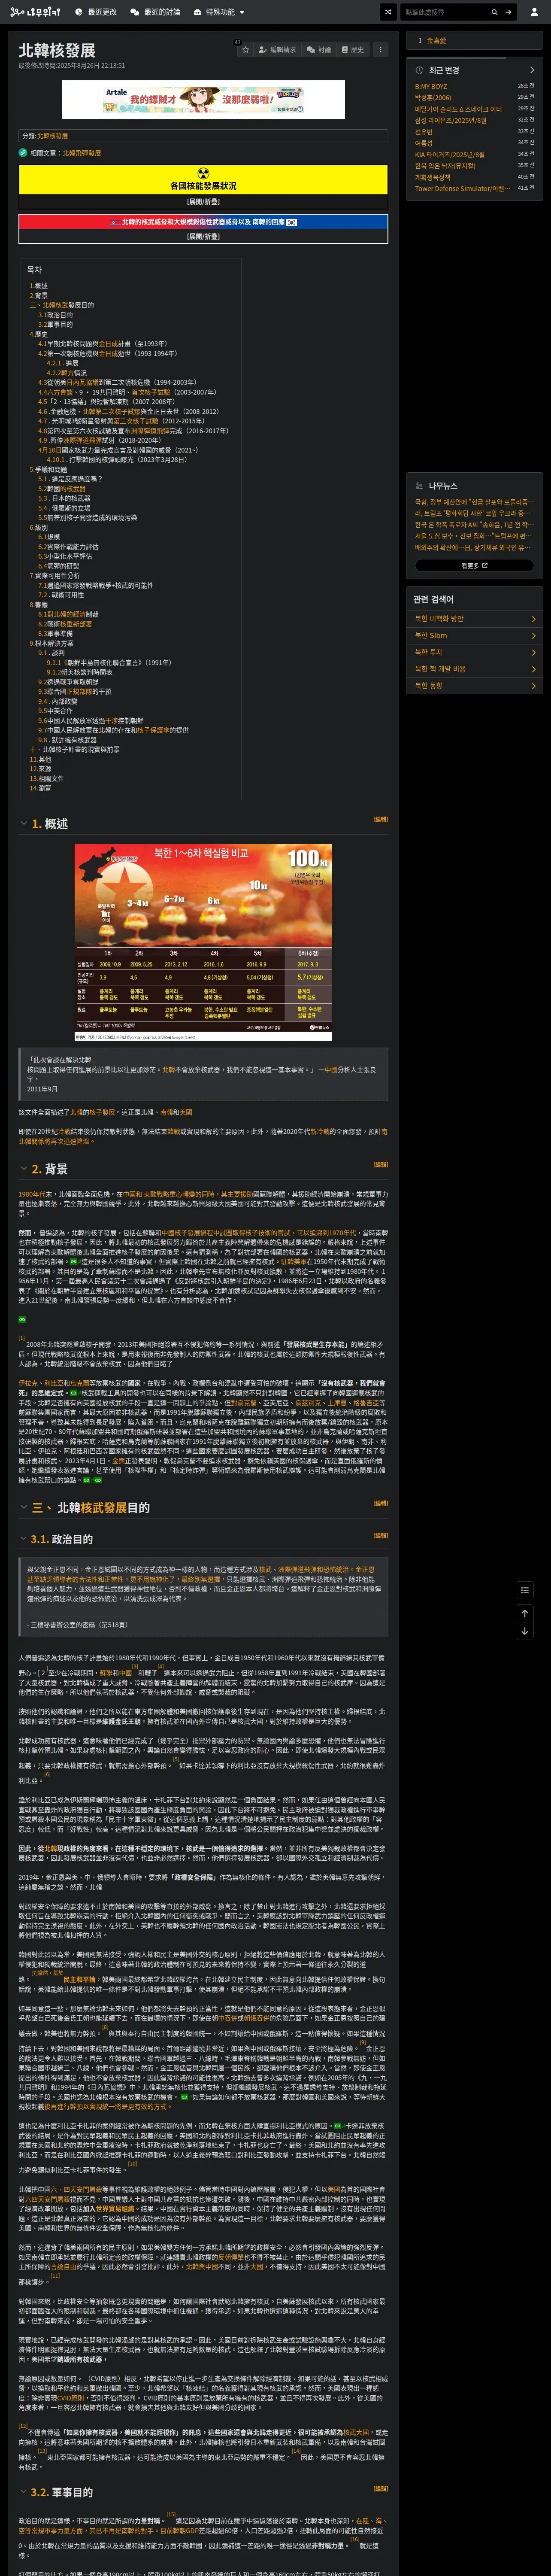
Task: Jump to contents entry 8.響應
Action: pos(38,604)
